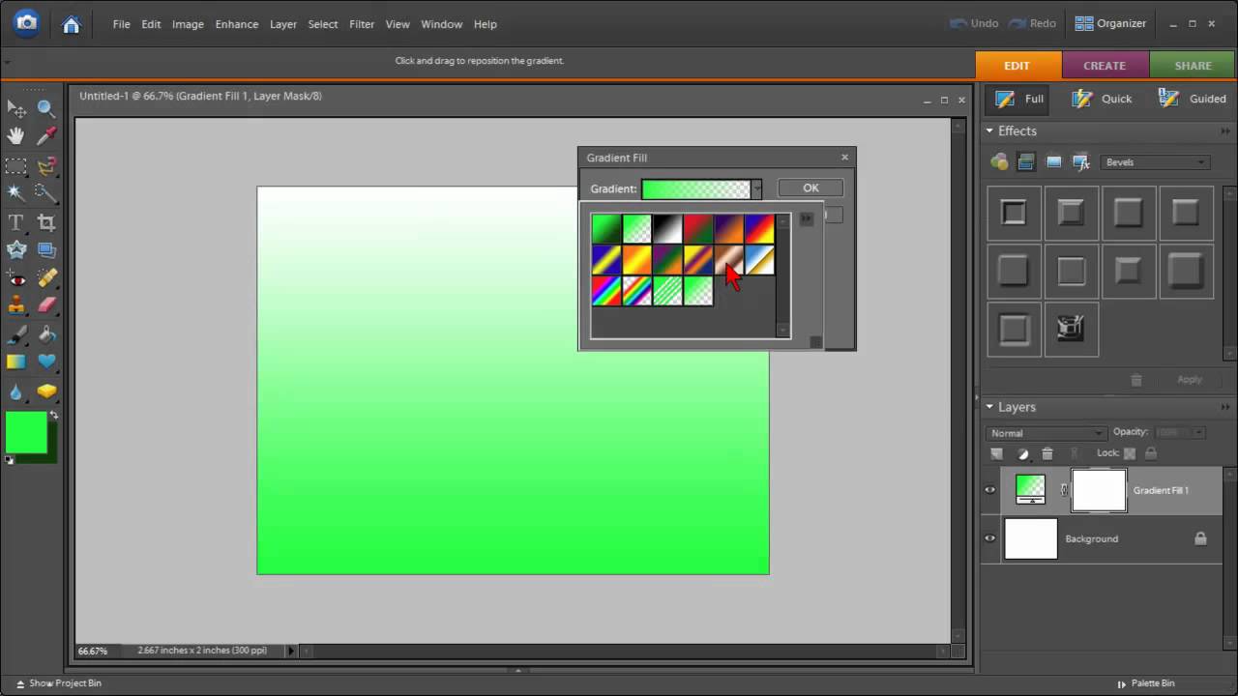Open the Effects panel More menu
The height and width of the screenshot is (696, 1238).
(x=1226, y=130)
